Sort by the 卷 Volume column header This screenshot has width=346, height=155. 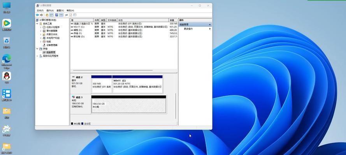coord(82,20)
